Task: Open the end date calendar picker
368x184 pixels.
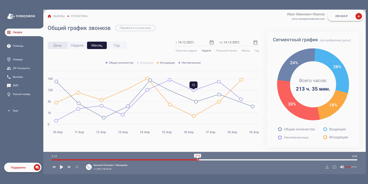Action: pos(255,42)
